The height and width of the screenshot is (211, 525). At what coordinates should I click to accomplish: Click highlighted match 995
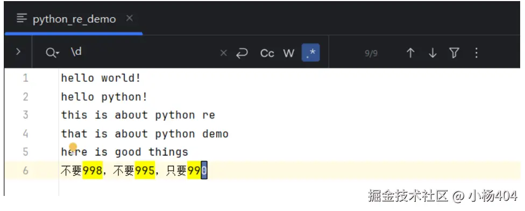coord(145,171)
